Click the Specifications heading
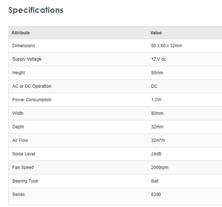Viewport: 222px width, 207px height. click(36, 10)
